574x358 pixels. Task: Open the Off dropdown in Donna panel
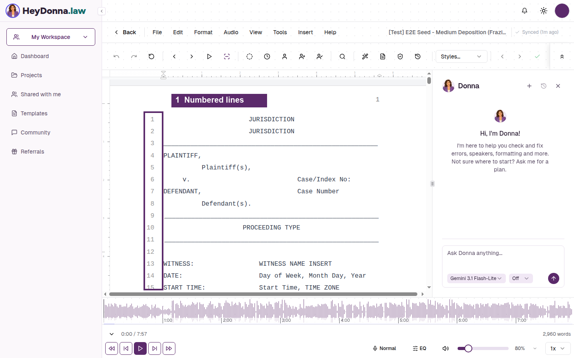521,278
